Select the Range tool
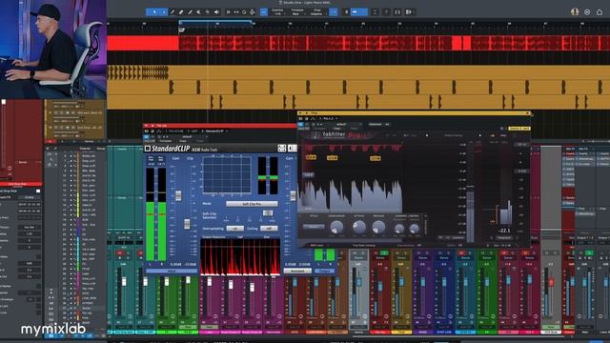 [x=164, y=12]
